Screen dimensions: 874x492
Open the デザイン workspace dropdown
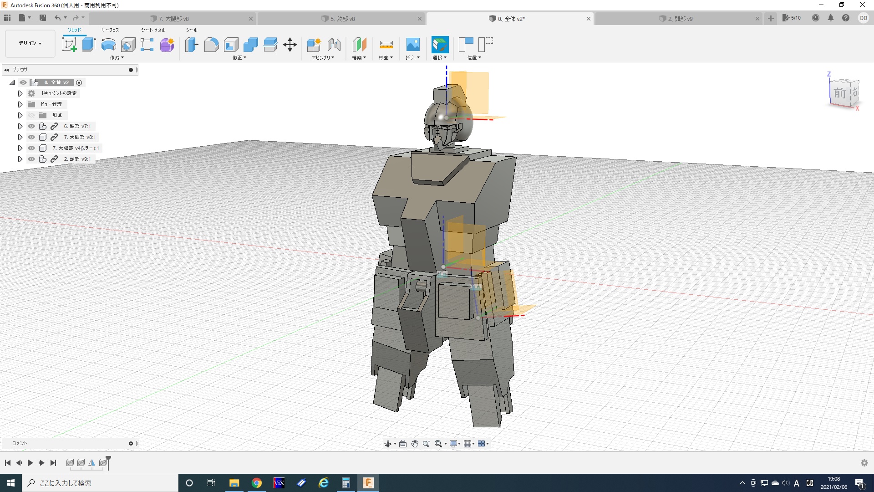pyautogui.click(x=30, y=43)
